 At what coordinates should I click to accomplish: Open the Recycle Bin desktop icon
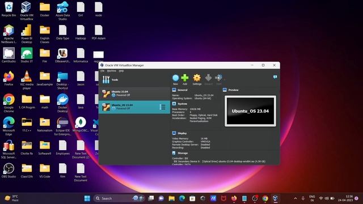tap(9, 9)
